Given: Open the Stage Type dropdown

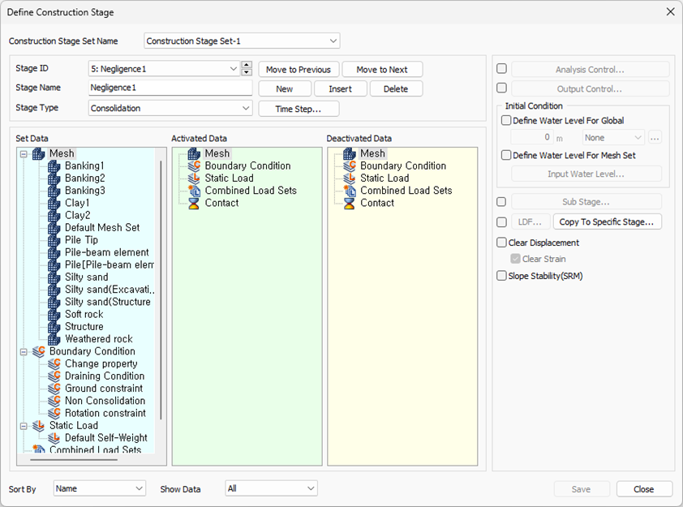Looking at the screenshot, I should [x=170, y=108].
